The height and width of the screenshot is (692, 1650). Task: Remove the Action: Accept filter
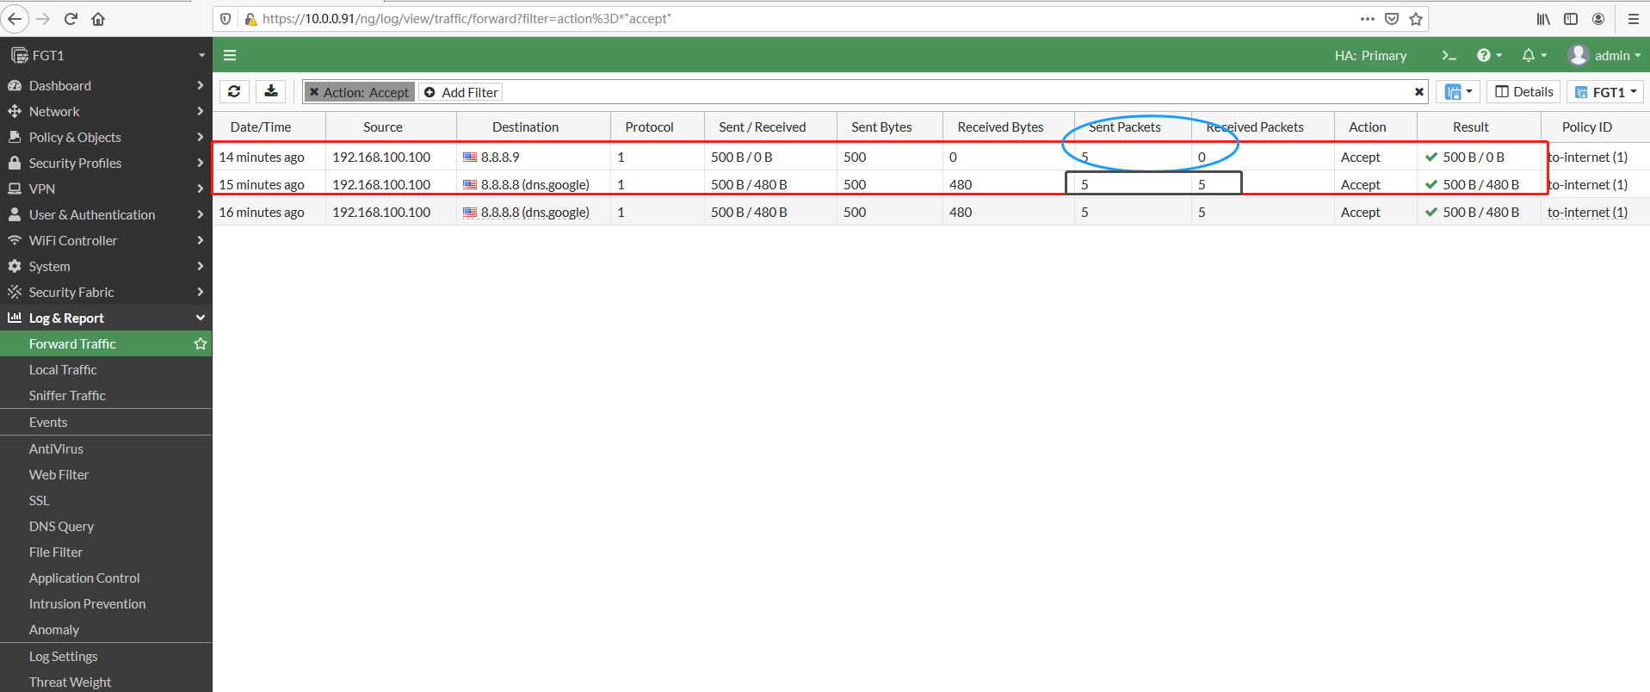tap(314, 92)
